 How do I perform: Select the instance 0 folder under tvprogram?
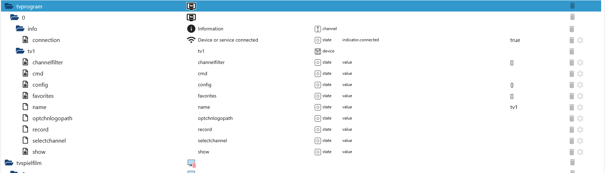coord(23,17)
